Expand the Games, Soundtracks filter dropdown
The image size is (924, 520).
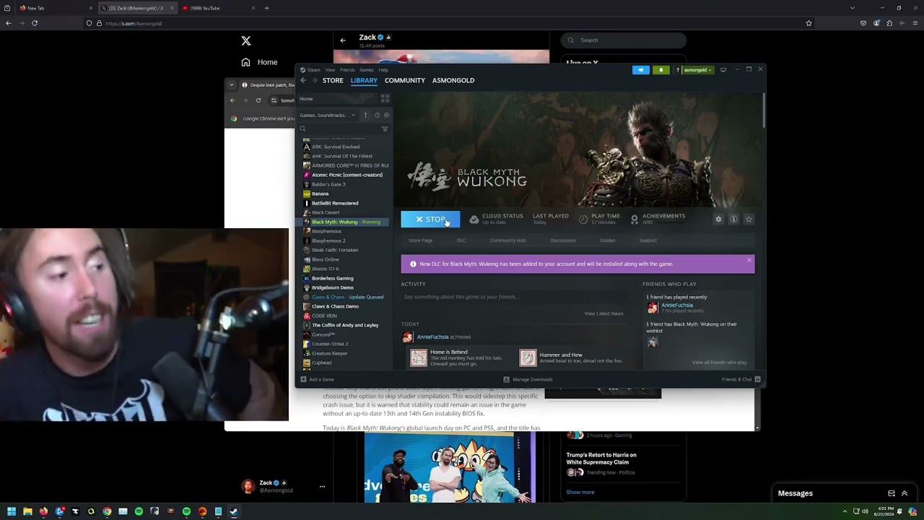coord(328,116)
